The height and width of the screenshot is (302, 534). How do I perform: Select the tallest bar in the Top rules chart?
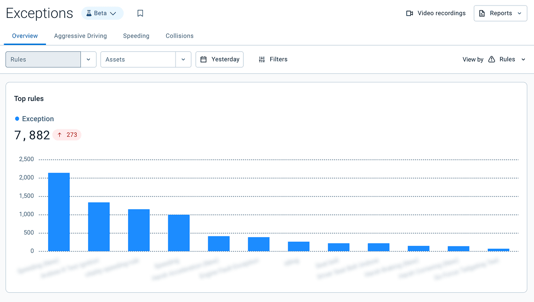pos(59,211)
